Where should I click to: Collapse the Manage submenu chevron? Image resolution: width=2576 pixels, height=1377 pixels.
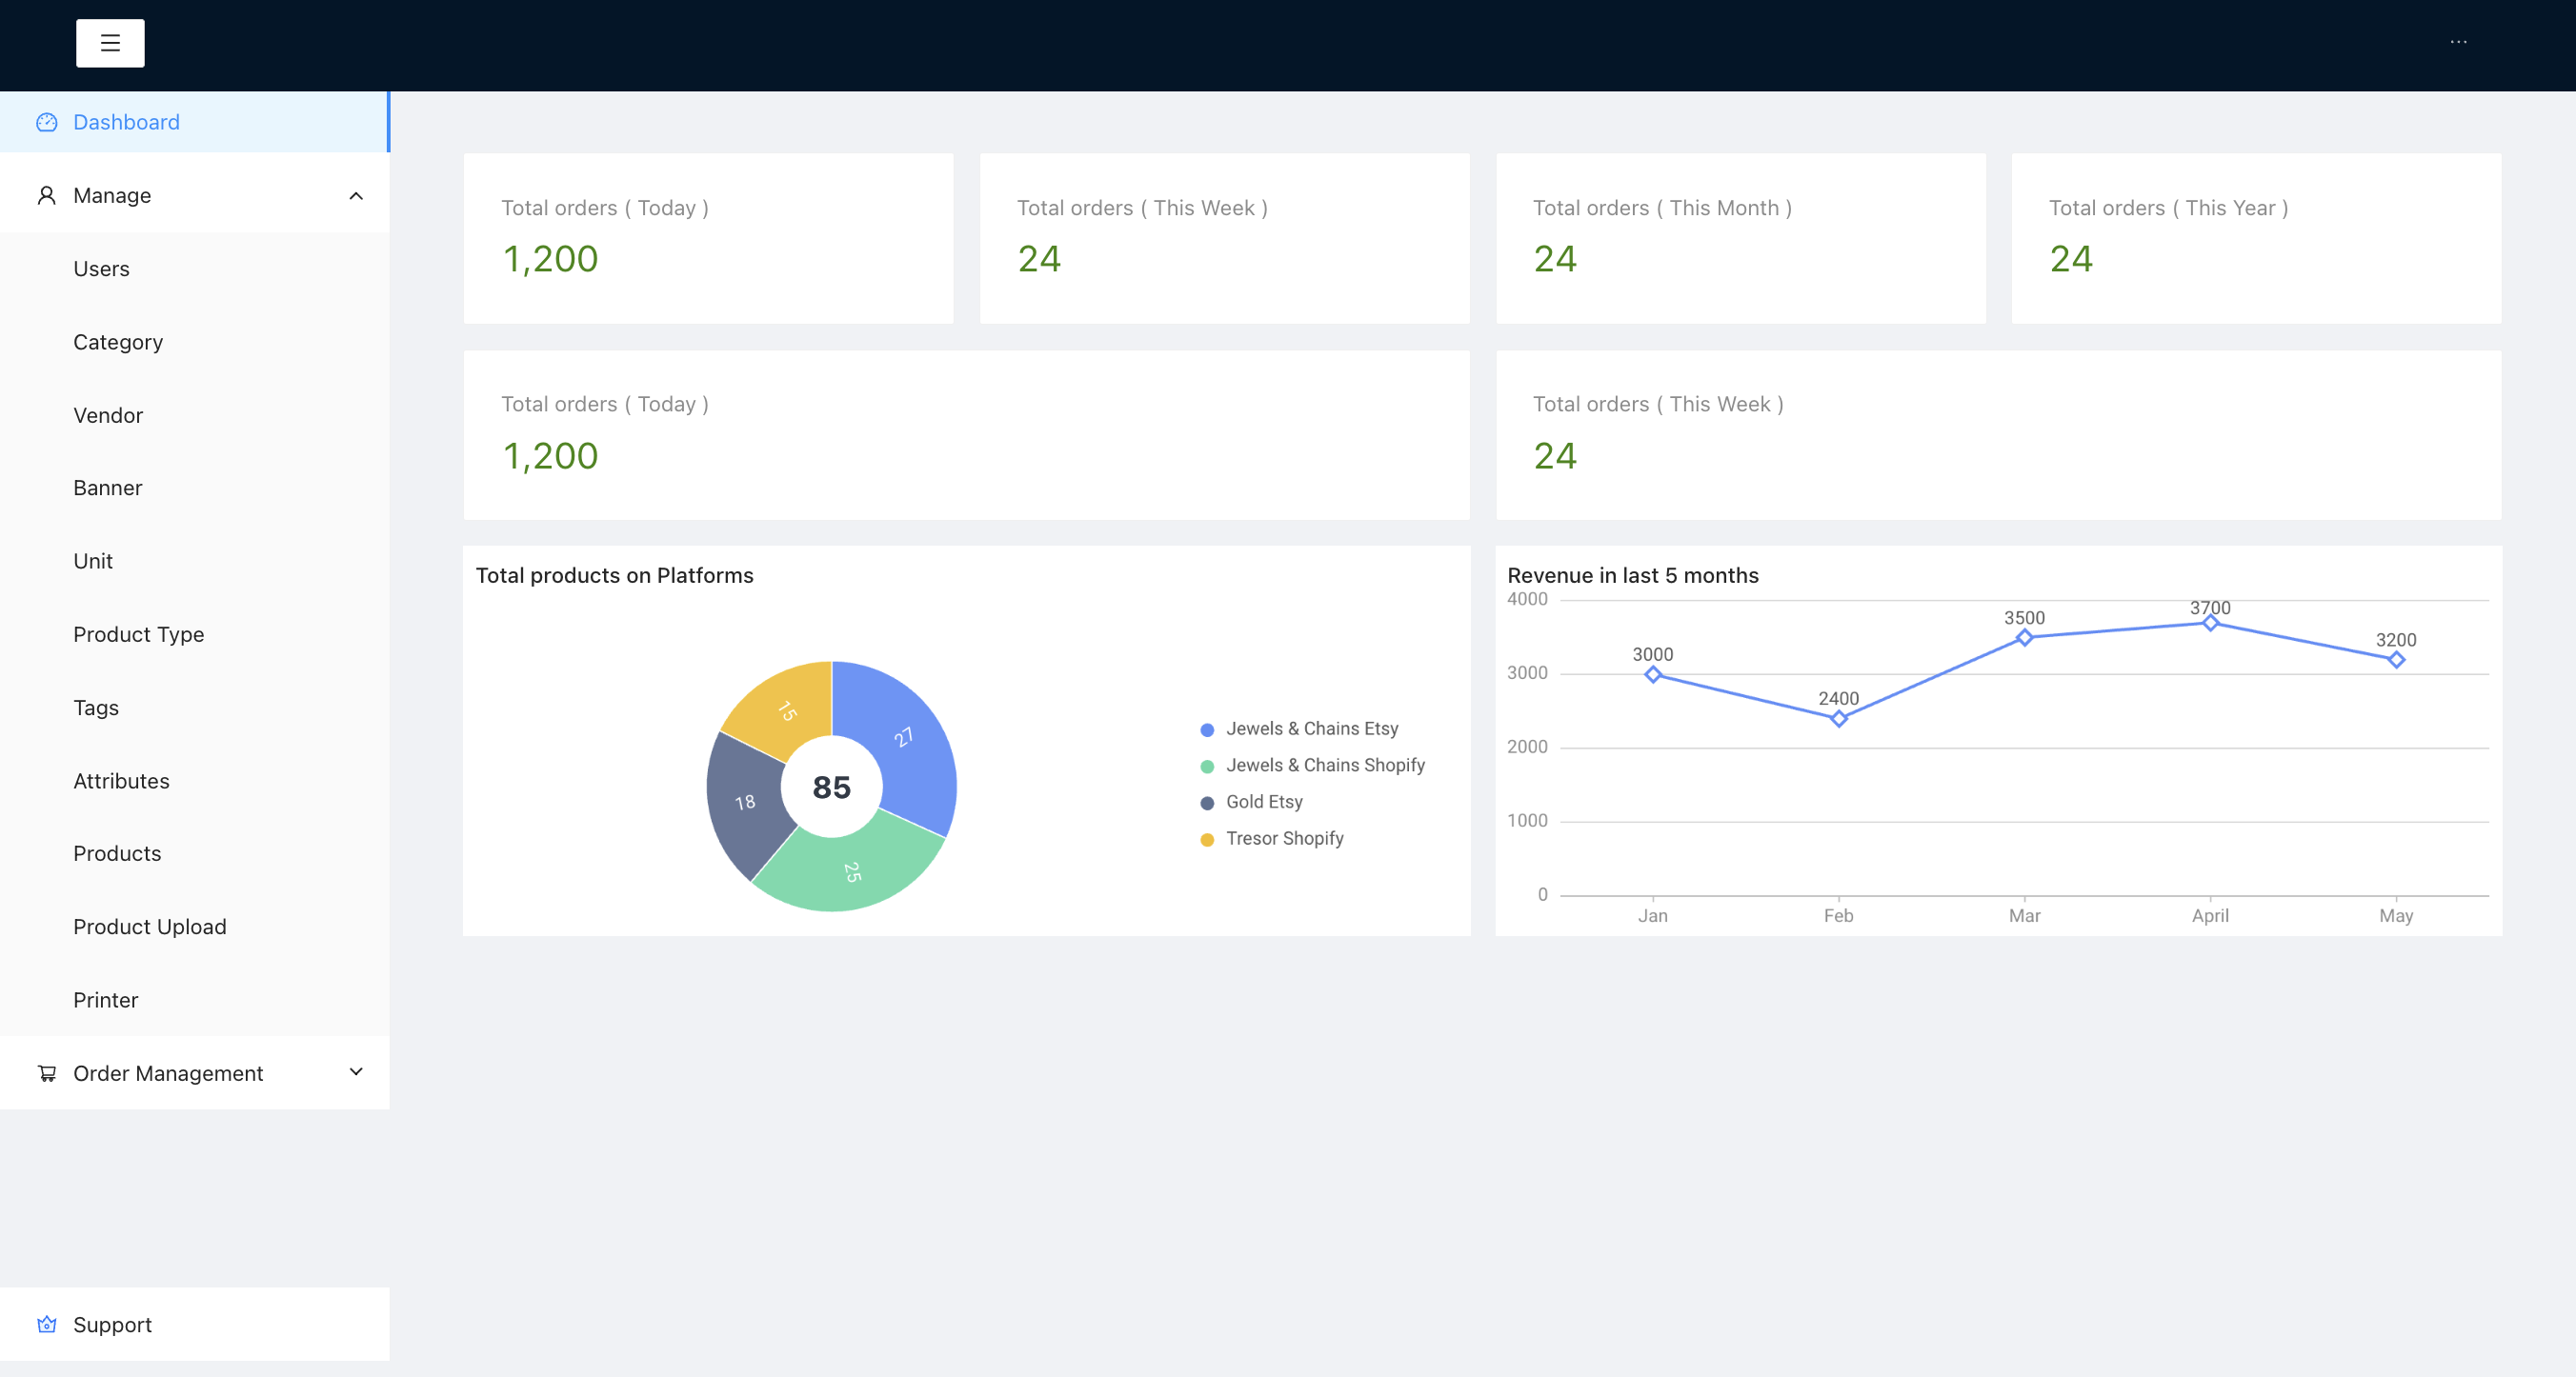pos(356,196)
